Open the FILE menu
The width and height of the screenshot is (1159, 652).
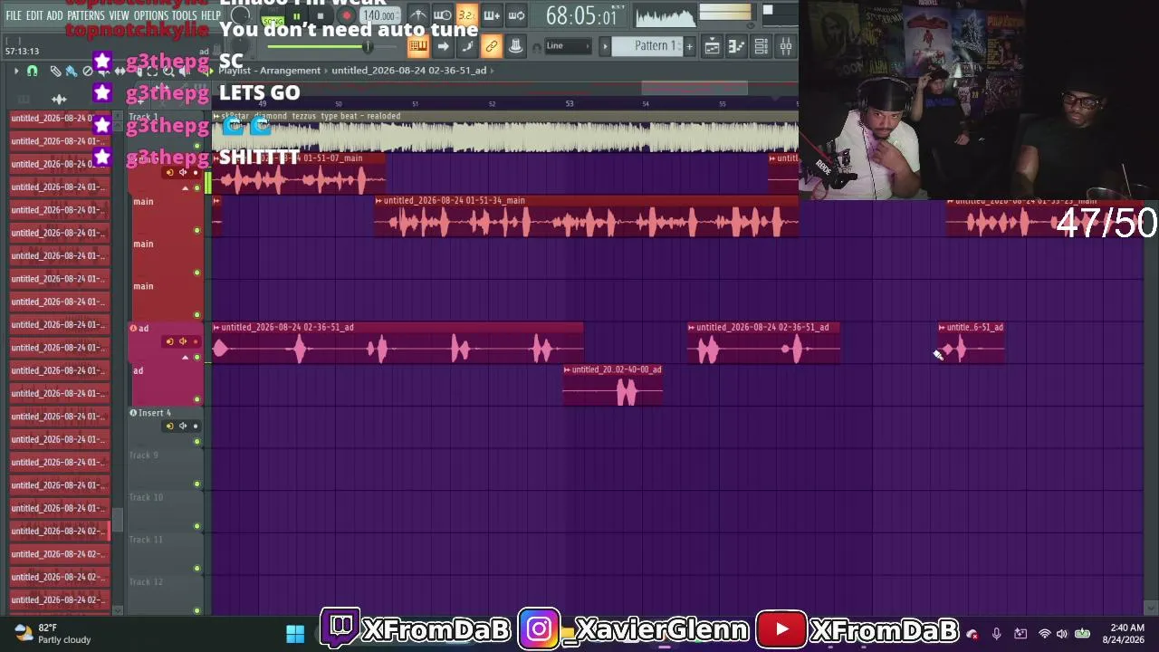pyautogui.click(x=14, y=16)
